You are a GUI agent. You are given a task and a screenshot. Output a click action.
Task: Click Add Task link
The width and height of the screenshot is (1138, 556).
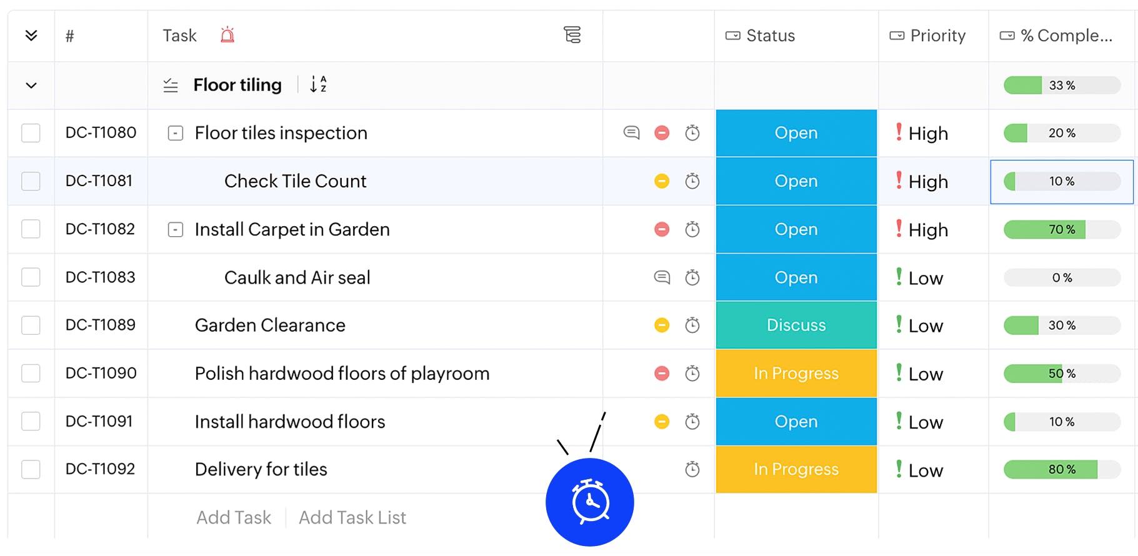(234, 517)
